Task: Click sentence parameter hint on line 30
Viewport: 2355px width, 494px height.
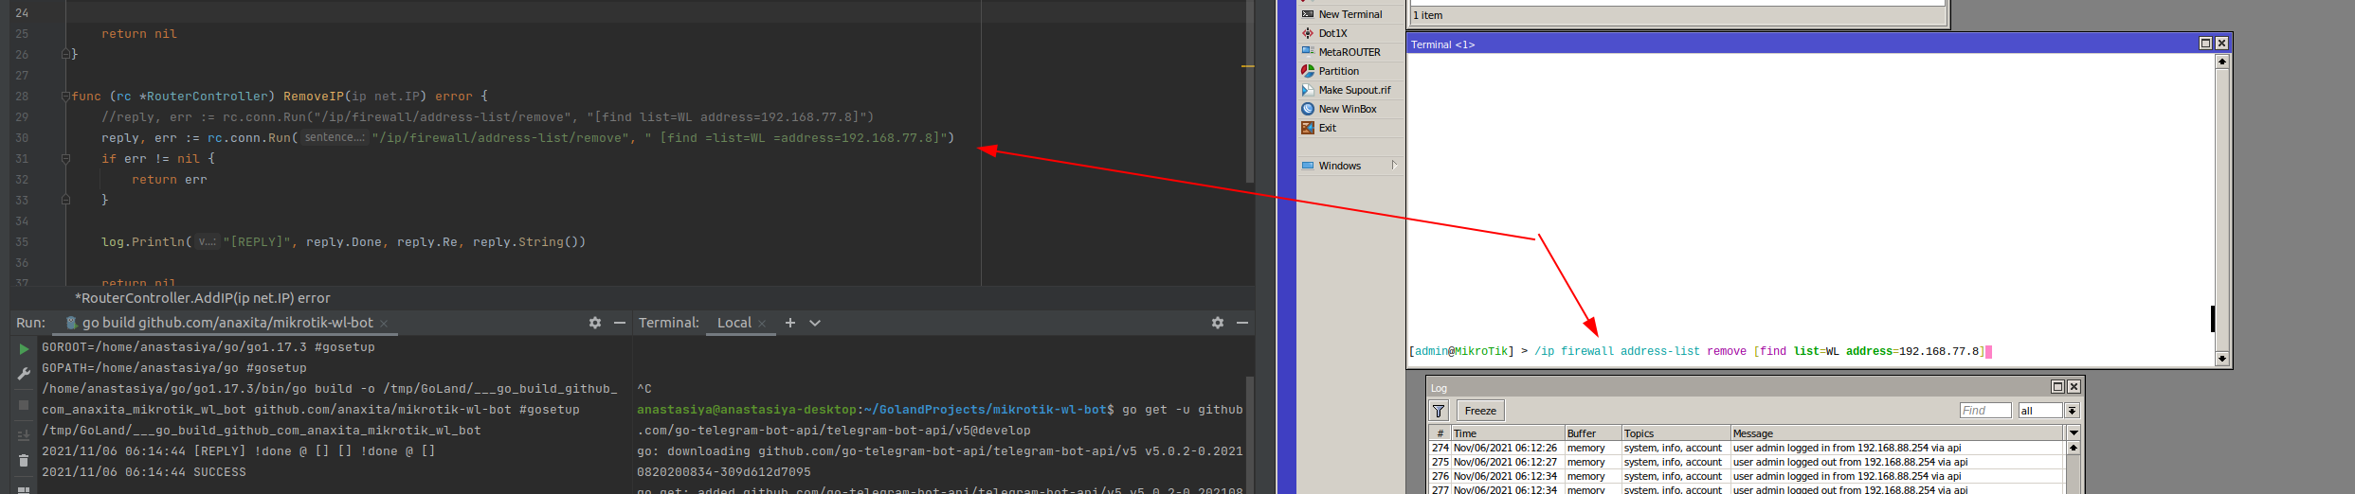Action: (x=334, y=137)
